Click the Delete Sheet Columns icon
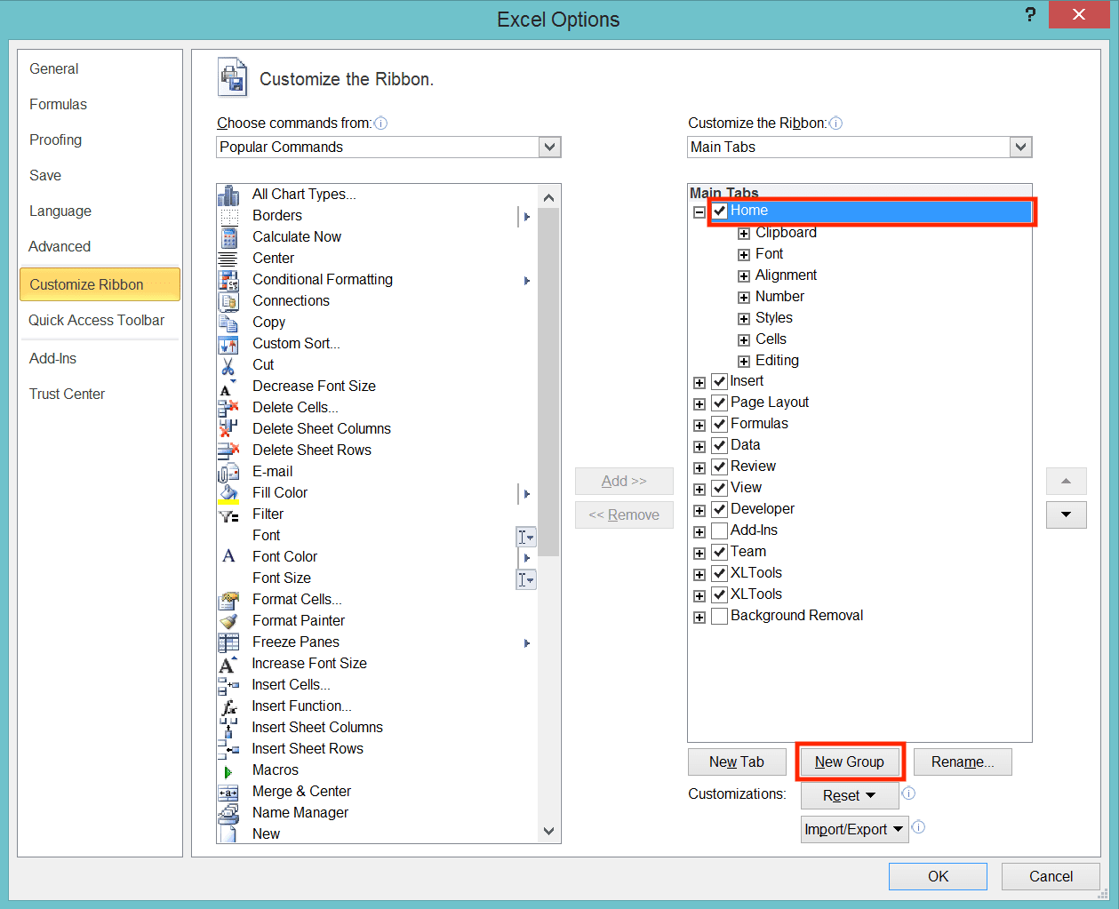Image resolution: width=1119 pixels, height=909 pixels. [x=228, y=429]
